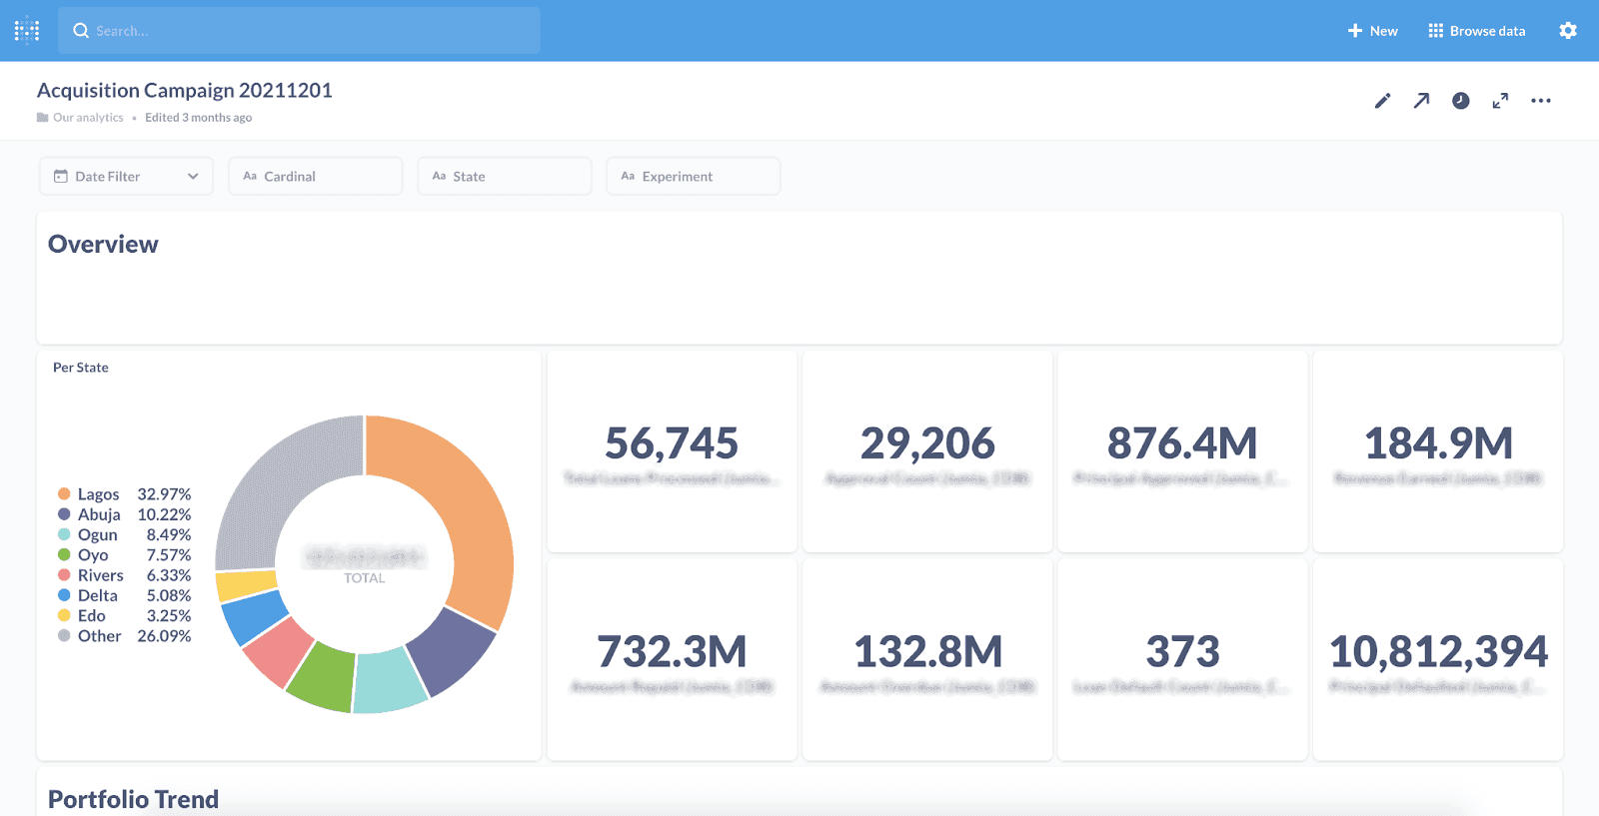Screen dimensions: 1599x816
Task: Open the settings gear menu
Action: coord(1568,31)
